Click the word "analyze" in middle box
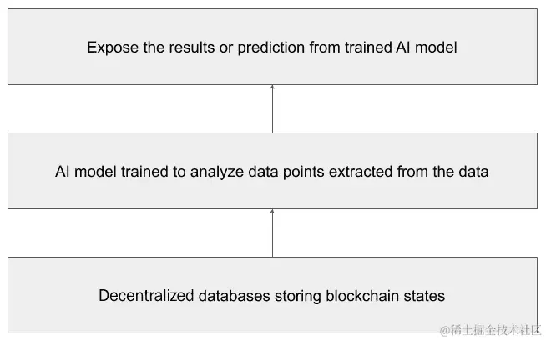Image resolution: width=546 pixels, height=341 pixels. point(216,172)
